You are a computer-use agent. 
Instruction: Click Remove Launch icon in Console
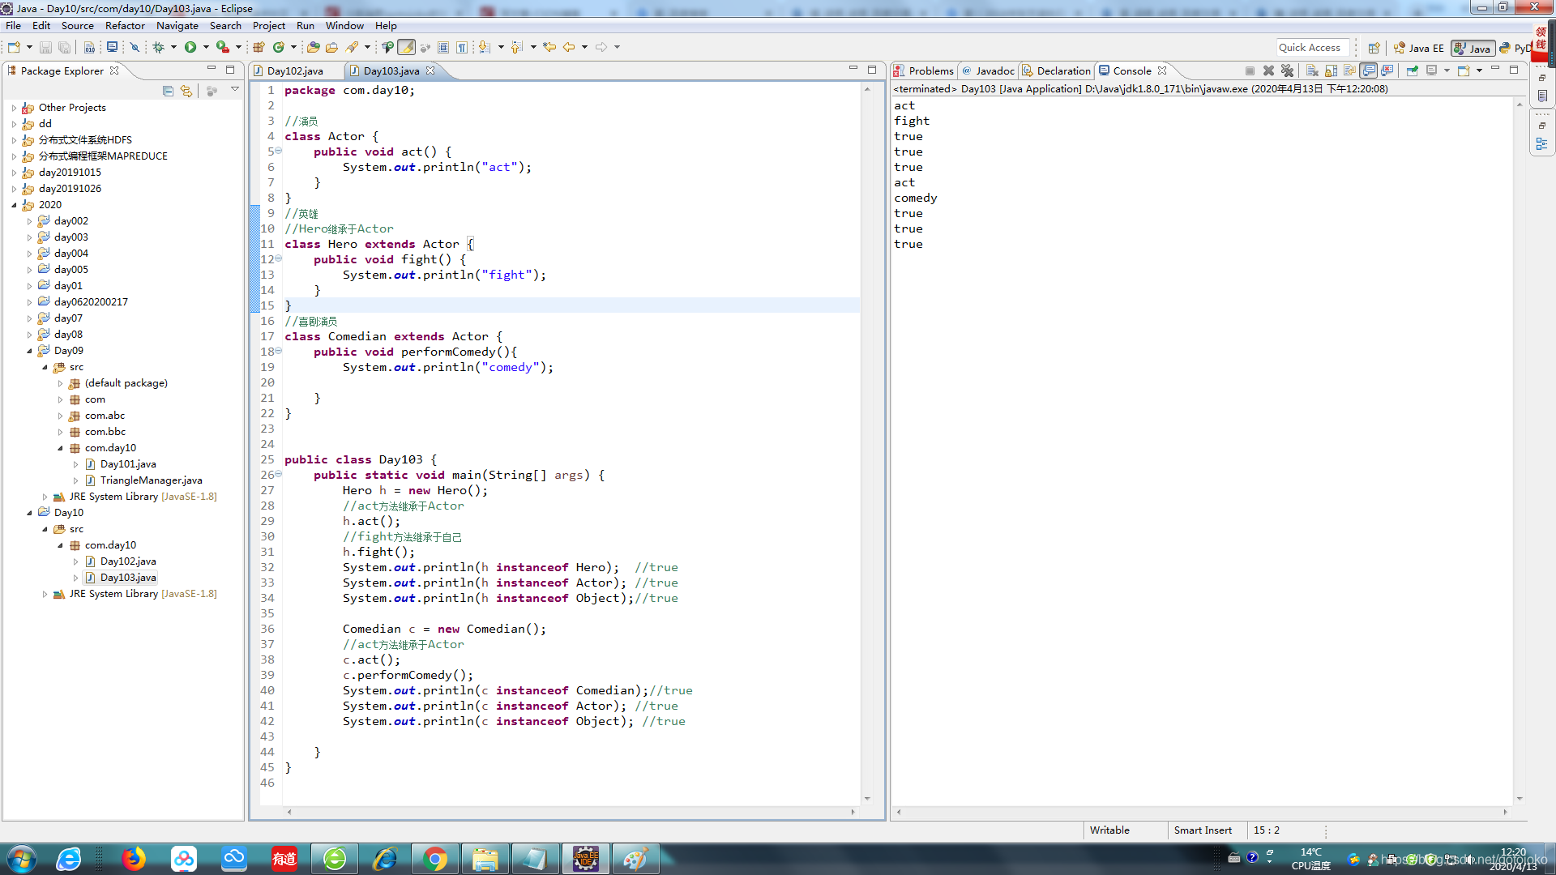tap(1269, 70)
